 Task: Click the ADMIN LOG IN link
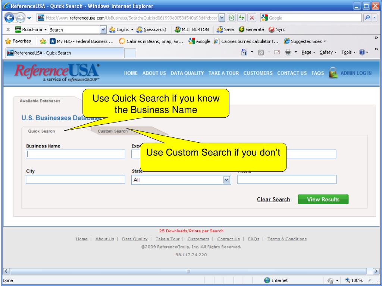coord(356,73)
